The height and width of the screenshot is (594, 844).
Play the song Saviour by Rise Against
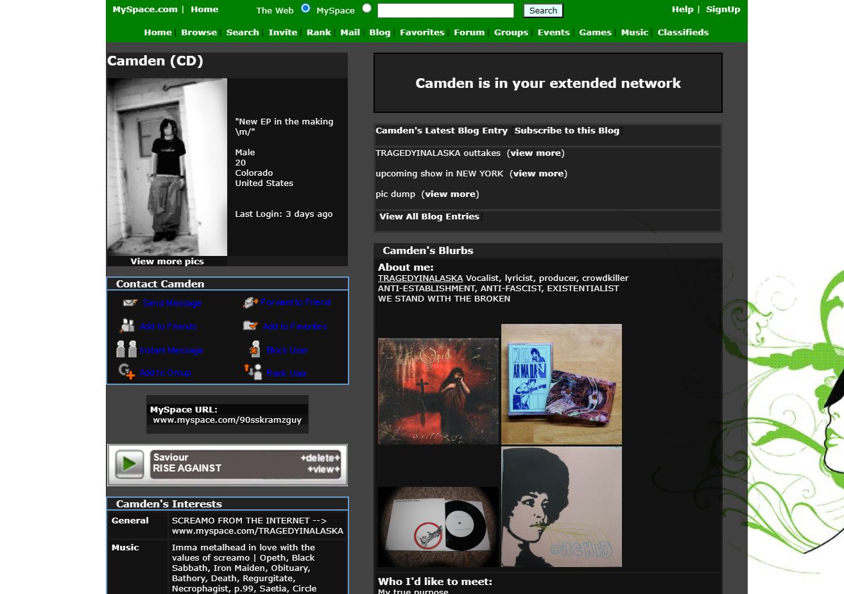tap(129, 464)
